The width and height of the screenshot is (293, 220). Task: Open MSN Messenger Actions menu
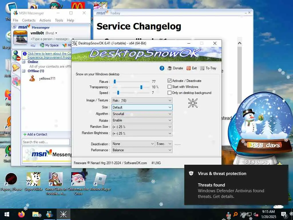point(45,20)
